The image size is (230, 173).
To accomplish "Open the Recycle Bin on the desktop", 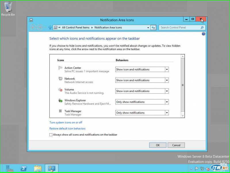I will [x=8, y=9].
